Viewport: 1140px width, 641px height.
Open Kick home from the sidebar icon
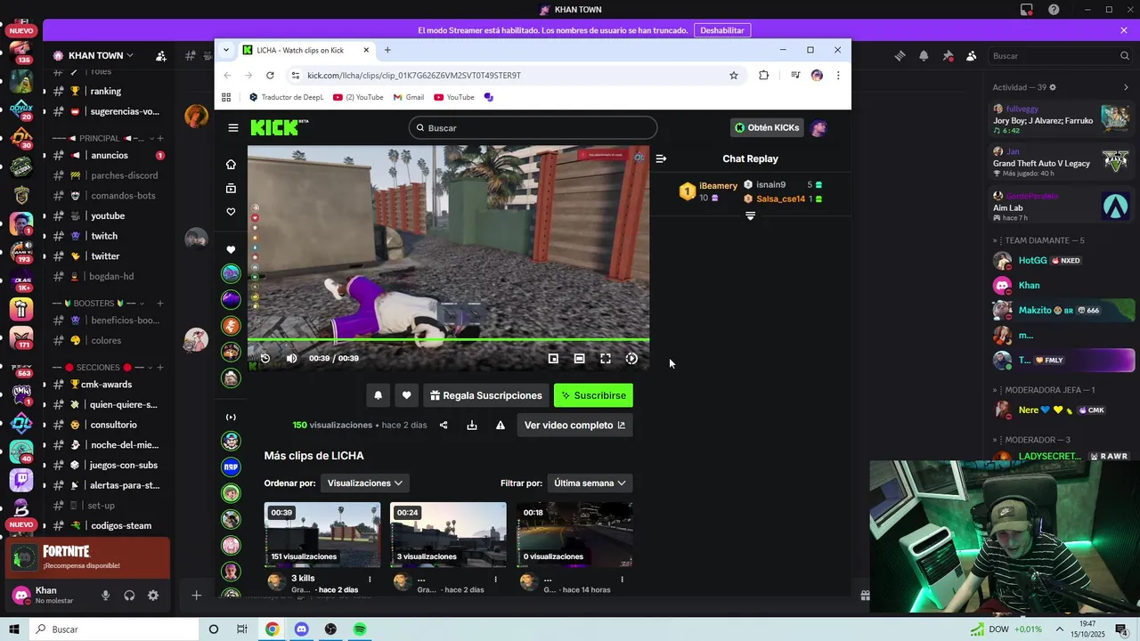[231, 164]
